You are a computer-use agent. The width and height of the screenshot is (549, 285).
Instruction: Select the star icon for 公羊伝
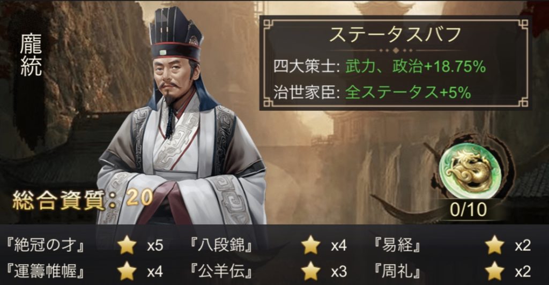tap(310, 271)
